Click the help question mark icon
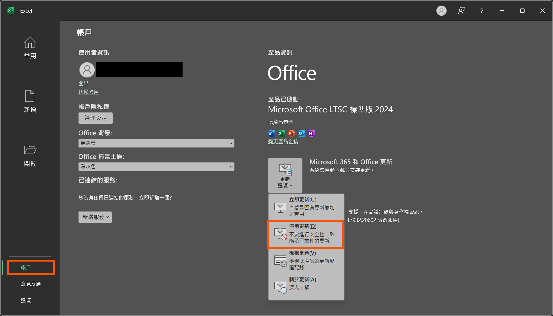The width and height of the screenshot is (553, 316). tap(482, 11)
